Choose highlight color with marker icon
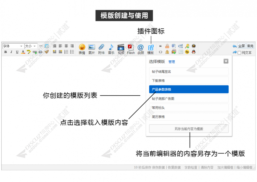257x182 pixels. (x=29, y=52)
